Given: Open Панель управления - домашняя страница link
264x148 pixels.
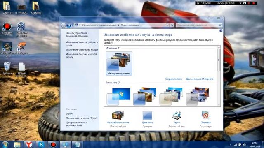Looking at the screenshot, I should 77,35.
